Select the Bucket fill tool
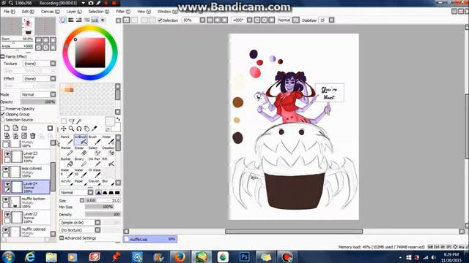 67,162
